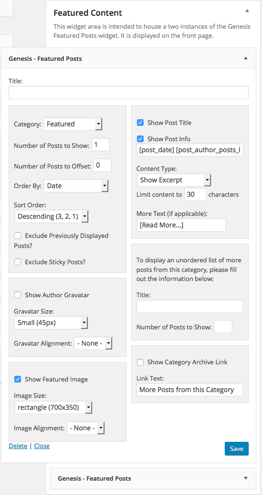This screenshot has width=262, height=495.
Task: Open the Gravatar Size dropdown
Action: coord(51,323)
